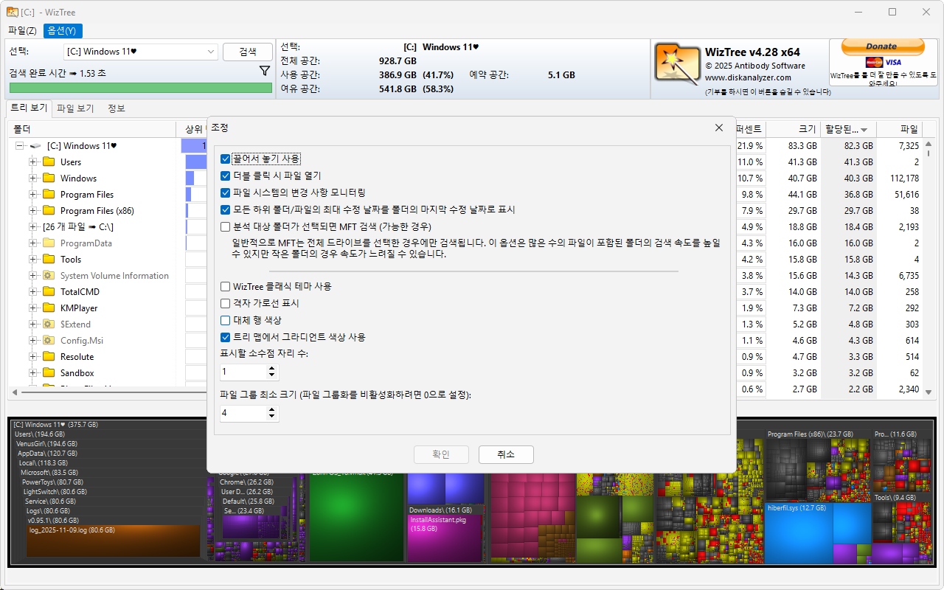Click the $Extend folder icon

click(x=49, y=324)
